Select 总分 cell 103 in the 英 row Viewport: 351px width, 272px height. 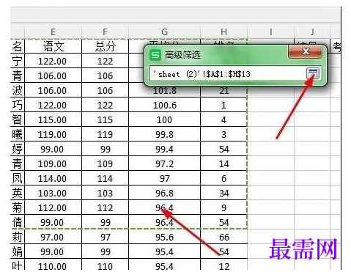(x=105, y=193)
